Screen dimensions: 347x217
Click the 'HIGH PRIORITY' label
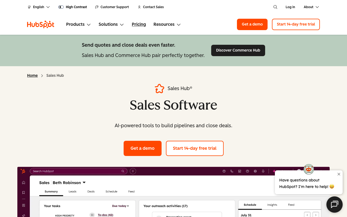65,216
